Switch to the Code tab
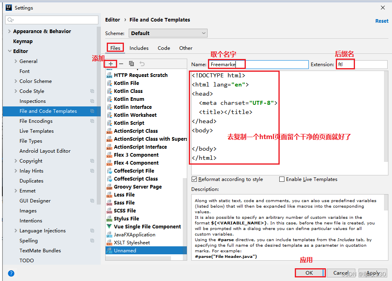The width and height of the screenshot is (392, 281). (164, 48)
